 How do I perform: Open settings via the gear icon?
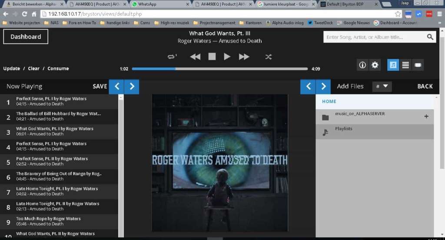[x=375, y=65]
